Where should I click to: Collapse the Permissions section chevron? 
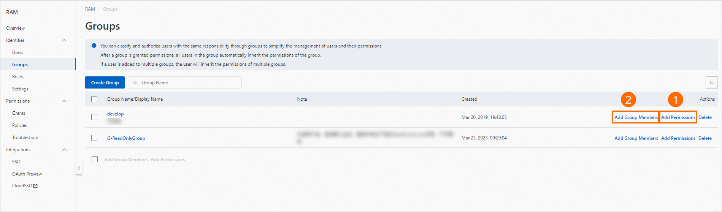[64, 101]
